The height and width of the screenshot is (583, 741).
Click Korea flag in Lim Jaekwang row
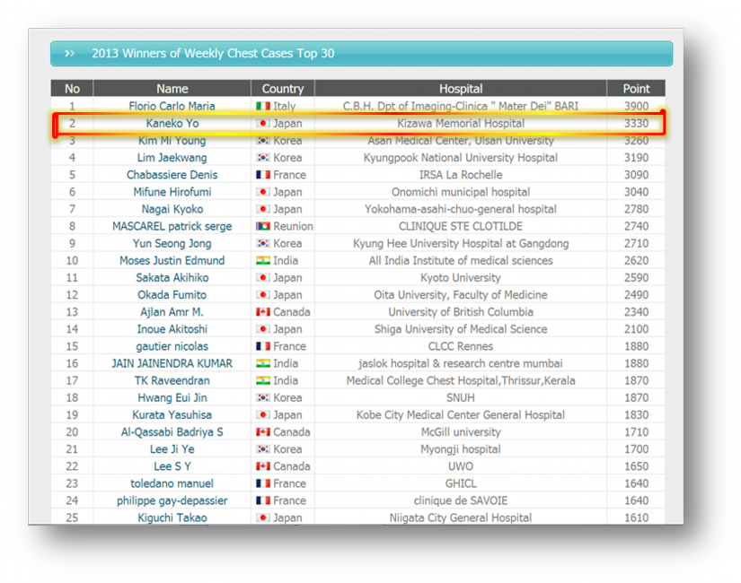263,158
